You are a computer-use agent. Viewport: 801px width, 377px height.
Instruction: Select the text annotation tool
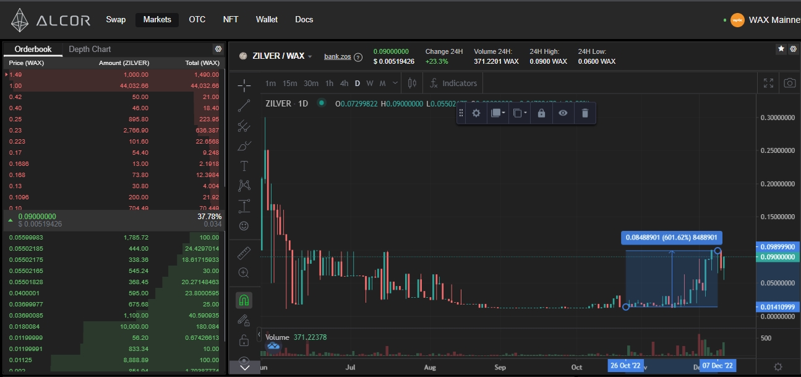[244, 166]
